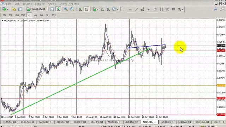226x127 pixels.
Task: Open the Вставка menu
Action: click(27, 4)
